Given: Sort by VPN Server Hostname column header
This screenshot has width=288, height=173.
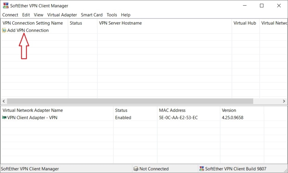Looking at the screenshot, I should (x=120, y=23).
